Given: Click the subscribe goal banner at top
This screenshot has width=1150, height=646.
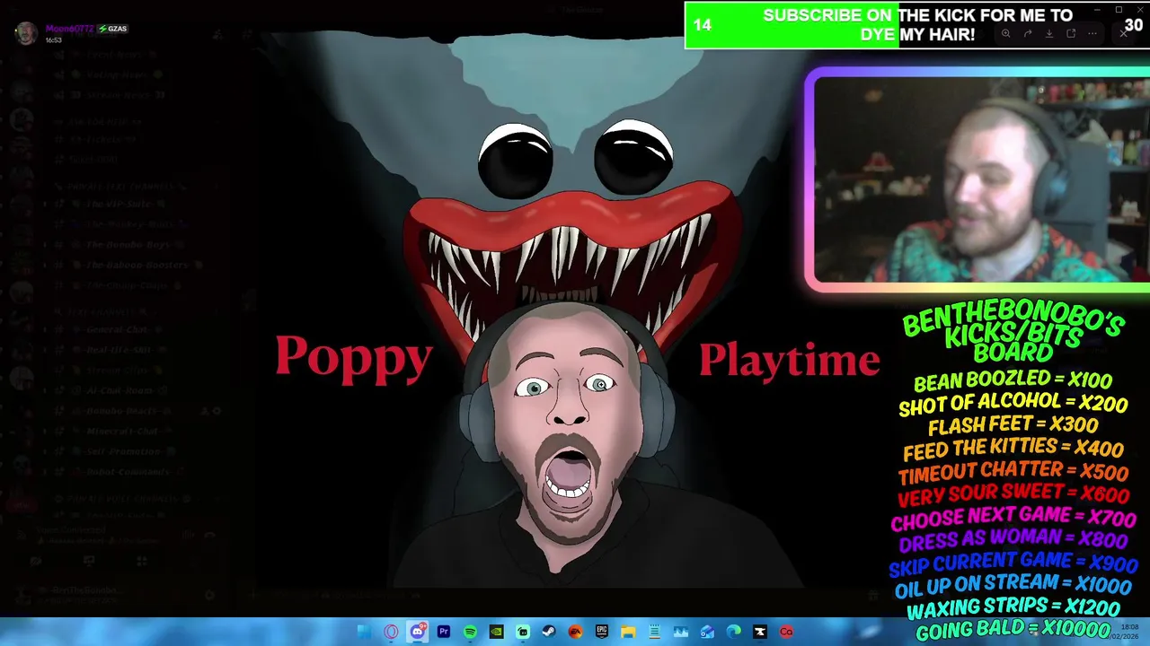Looking at the screenshot, I should [916, 25].
